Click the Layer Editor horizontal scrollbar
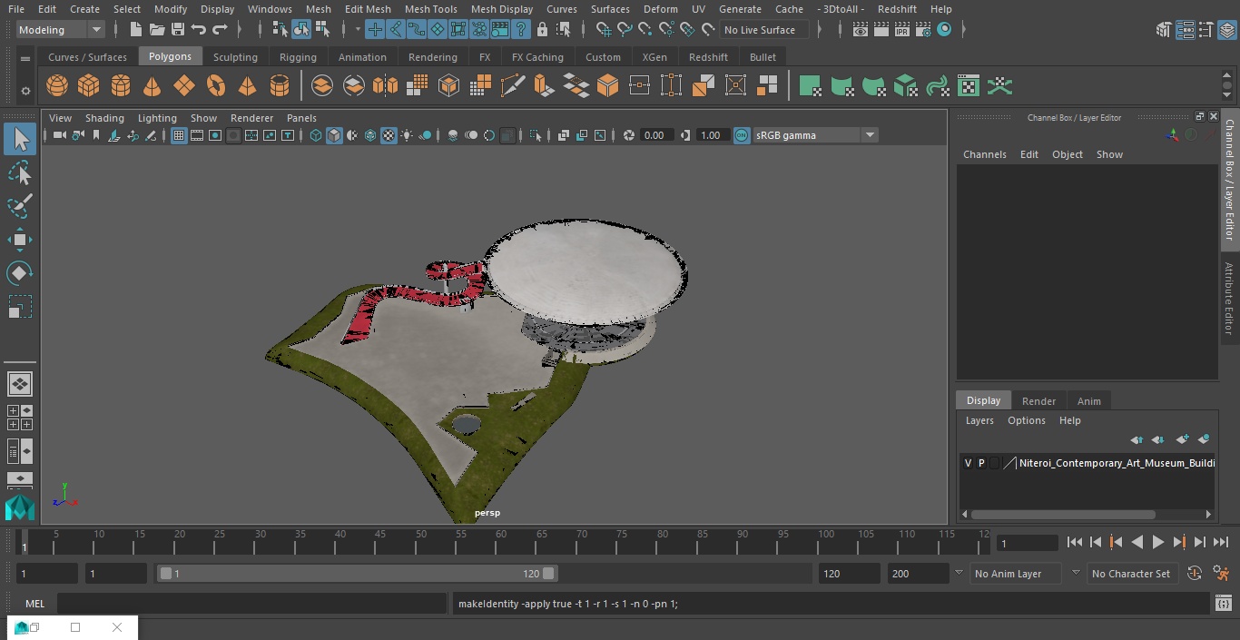Screen dimensions: 1240x640 (1064, 515)
